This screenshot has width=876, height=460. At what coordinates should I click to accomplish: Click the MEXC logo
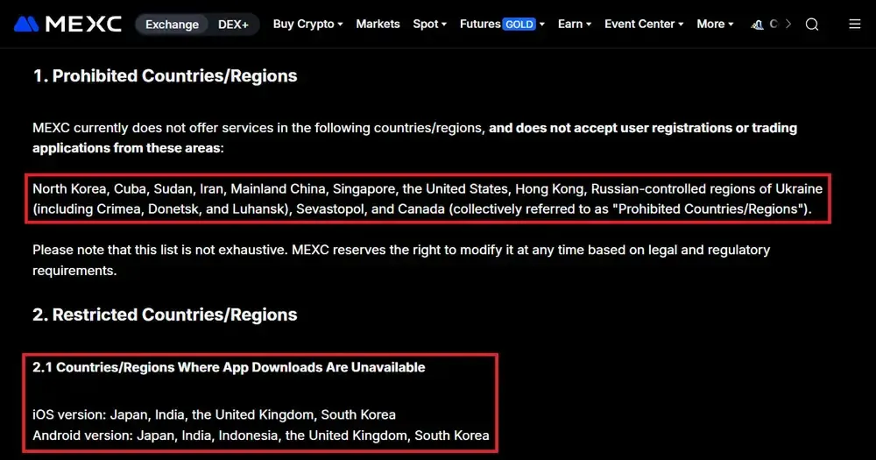[67, 24]
